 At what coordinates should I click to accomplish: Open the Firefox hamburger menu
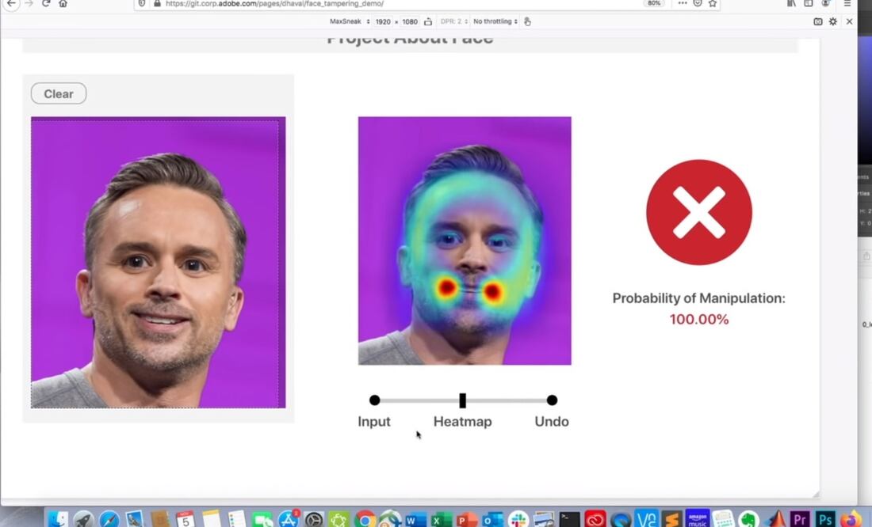(847, 3)
